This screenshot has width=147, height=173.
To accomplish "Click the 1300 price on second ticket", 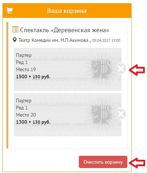I will pos(22,122).
